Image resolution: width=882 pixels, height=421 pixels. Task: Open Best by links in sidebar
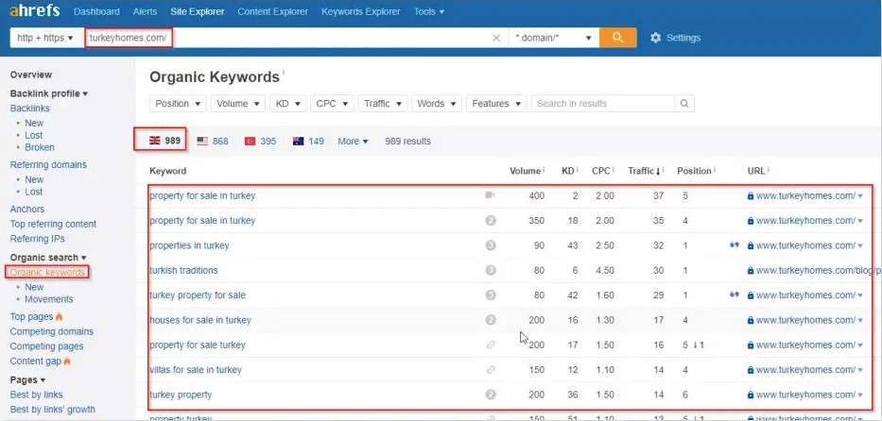pyautogui.click(x=36, y=396)
